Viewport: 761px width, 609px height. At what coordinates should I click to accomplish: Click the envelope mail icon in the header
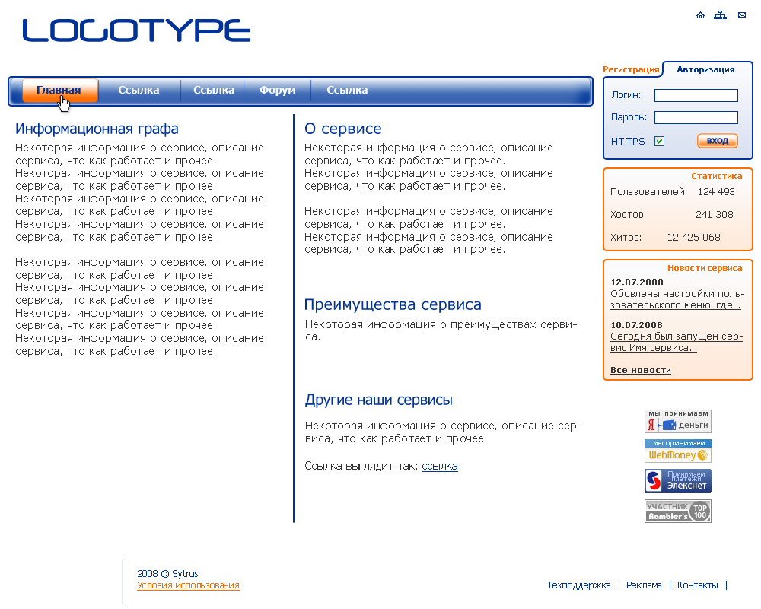742,15
